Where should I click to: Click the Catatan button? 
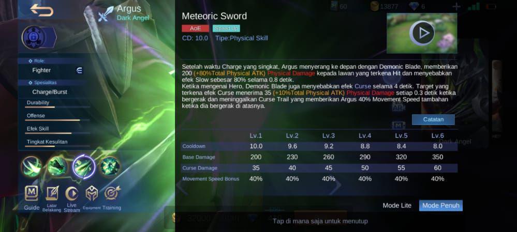click(433, 119)
